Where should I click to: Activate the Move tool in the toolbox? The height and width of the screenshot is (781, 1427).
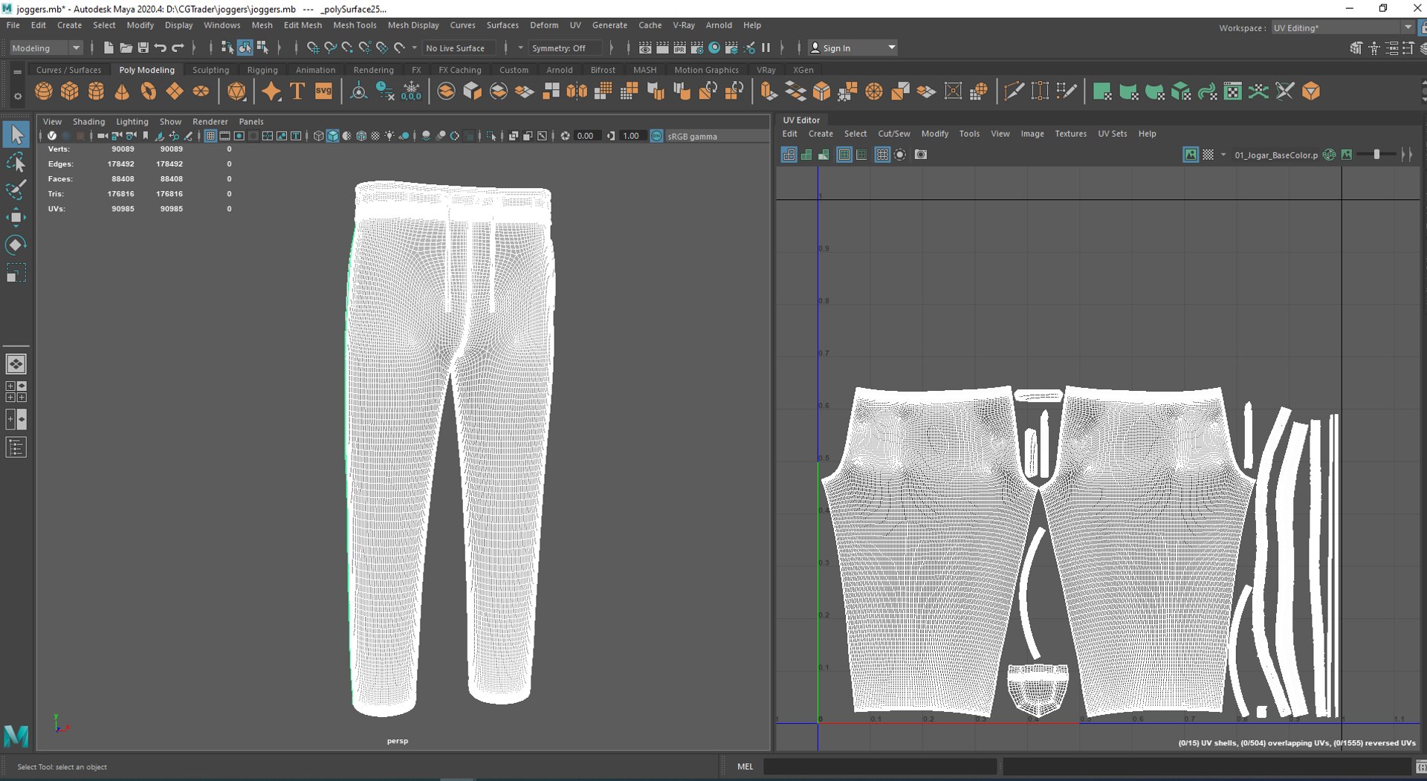(16, 217)
